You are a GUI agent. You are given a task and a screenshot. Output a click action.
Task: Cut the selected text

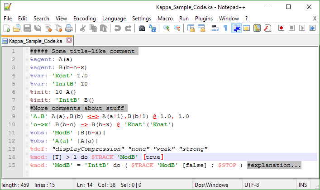83,28
